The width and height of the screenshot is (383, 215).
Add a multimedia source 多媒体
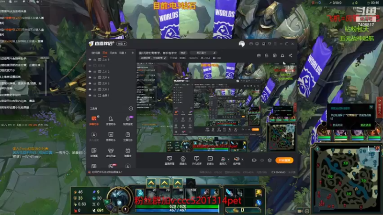(x=210, y=161)
